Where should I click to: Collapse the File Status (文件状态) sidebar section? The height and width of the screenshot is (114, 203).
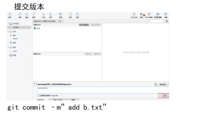coord(8,24)
